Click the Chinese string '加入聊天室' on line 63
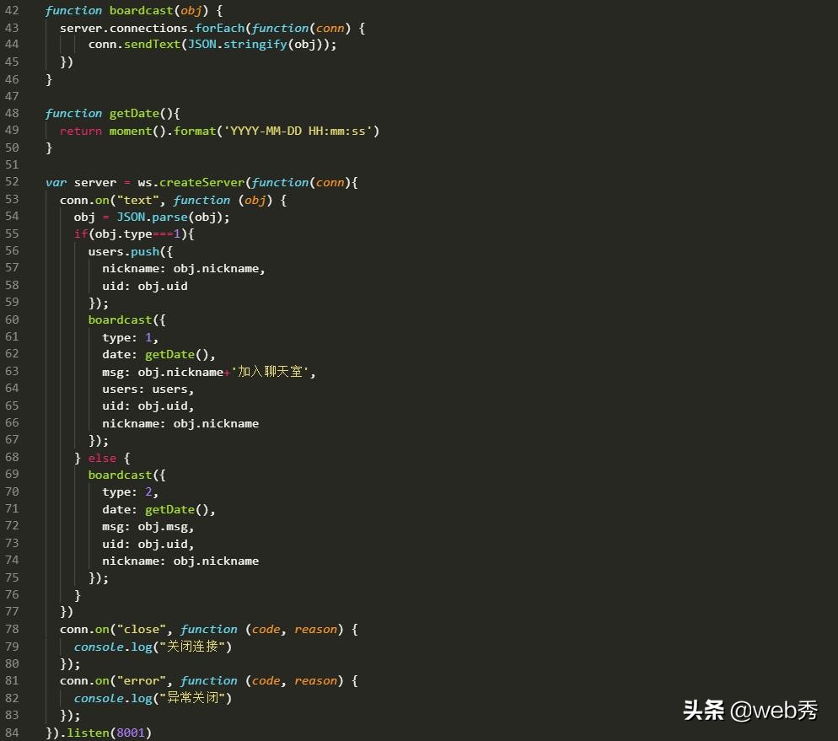This screenshot has height=741, width=838. 270,371
